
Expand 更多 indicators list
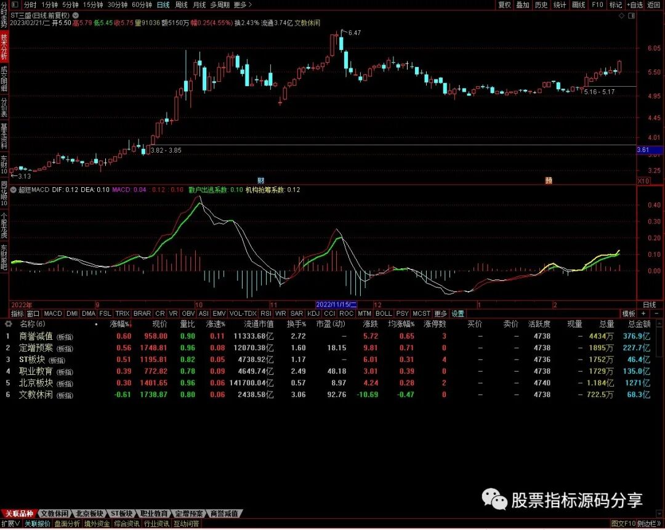point(440,313)
